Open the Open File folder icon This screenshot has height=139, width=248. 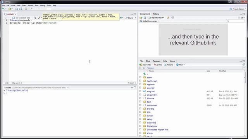(x=10, y=9)
